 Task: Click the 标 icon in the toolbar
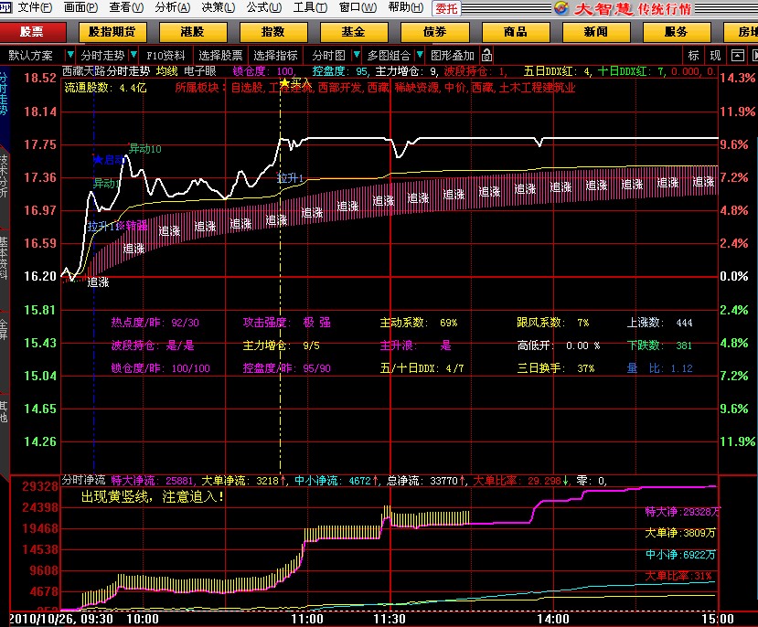click(x=694, y=56)
